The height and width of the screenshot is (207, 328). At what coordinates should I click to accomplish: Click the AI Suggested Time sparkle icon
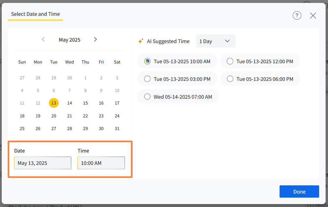coord(141,41)
